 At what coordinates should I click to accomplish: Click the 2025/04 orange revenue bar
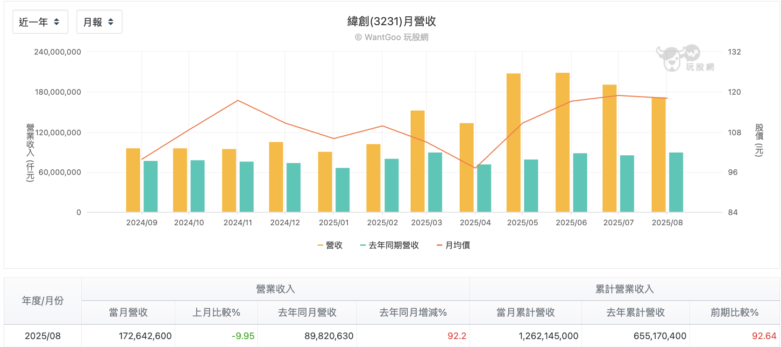467,167
